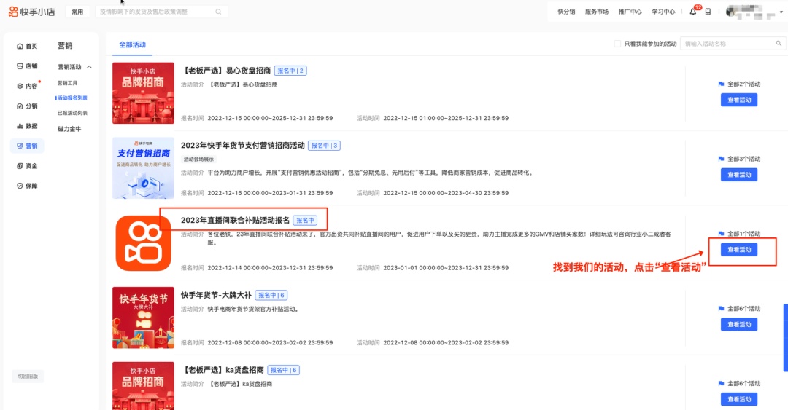788x410 pixels.
Task: Click the search magnifier in top search bar
Action: [218, 12]
